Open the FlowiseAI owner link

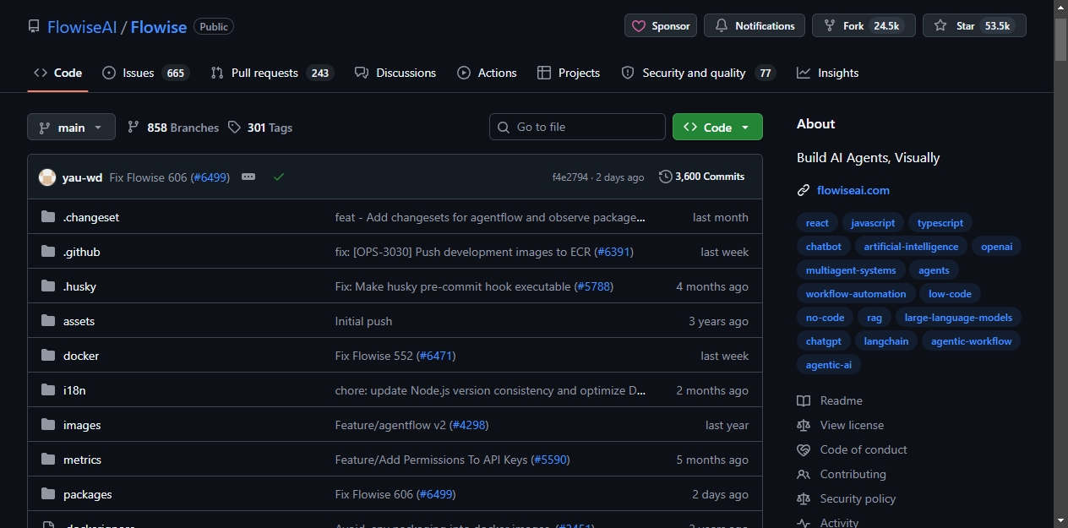82,27
